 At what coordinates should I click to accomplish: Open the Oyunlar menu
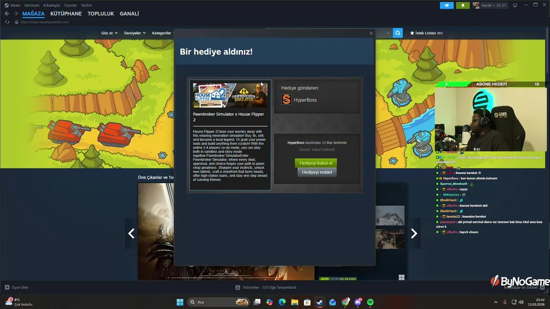(70, 5)
